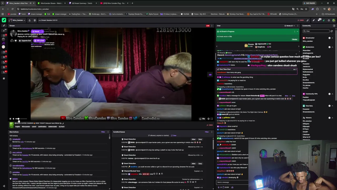The image size is (337, 190).
Task: Click the Community filter search field
Action: pos(316,31)
